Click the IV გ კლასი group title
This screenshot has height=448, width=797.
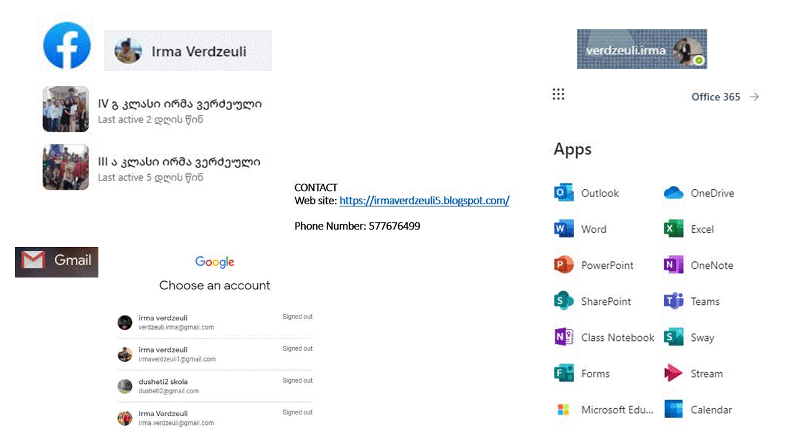tap(180, 104)
